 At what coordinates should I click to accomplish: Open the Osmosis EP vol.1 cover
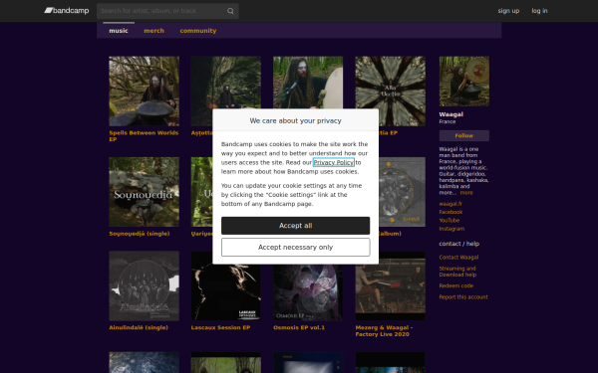click(308, 292)
